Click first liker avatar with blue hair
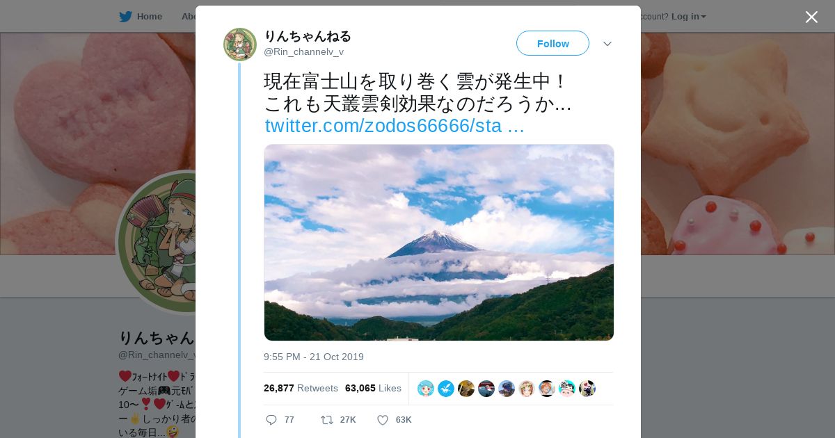This screenshot has height=438, width=835. tap(426, 389)
